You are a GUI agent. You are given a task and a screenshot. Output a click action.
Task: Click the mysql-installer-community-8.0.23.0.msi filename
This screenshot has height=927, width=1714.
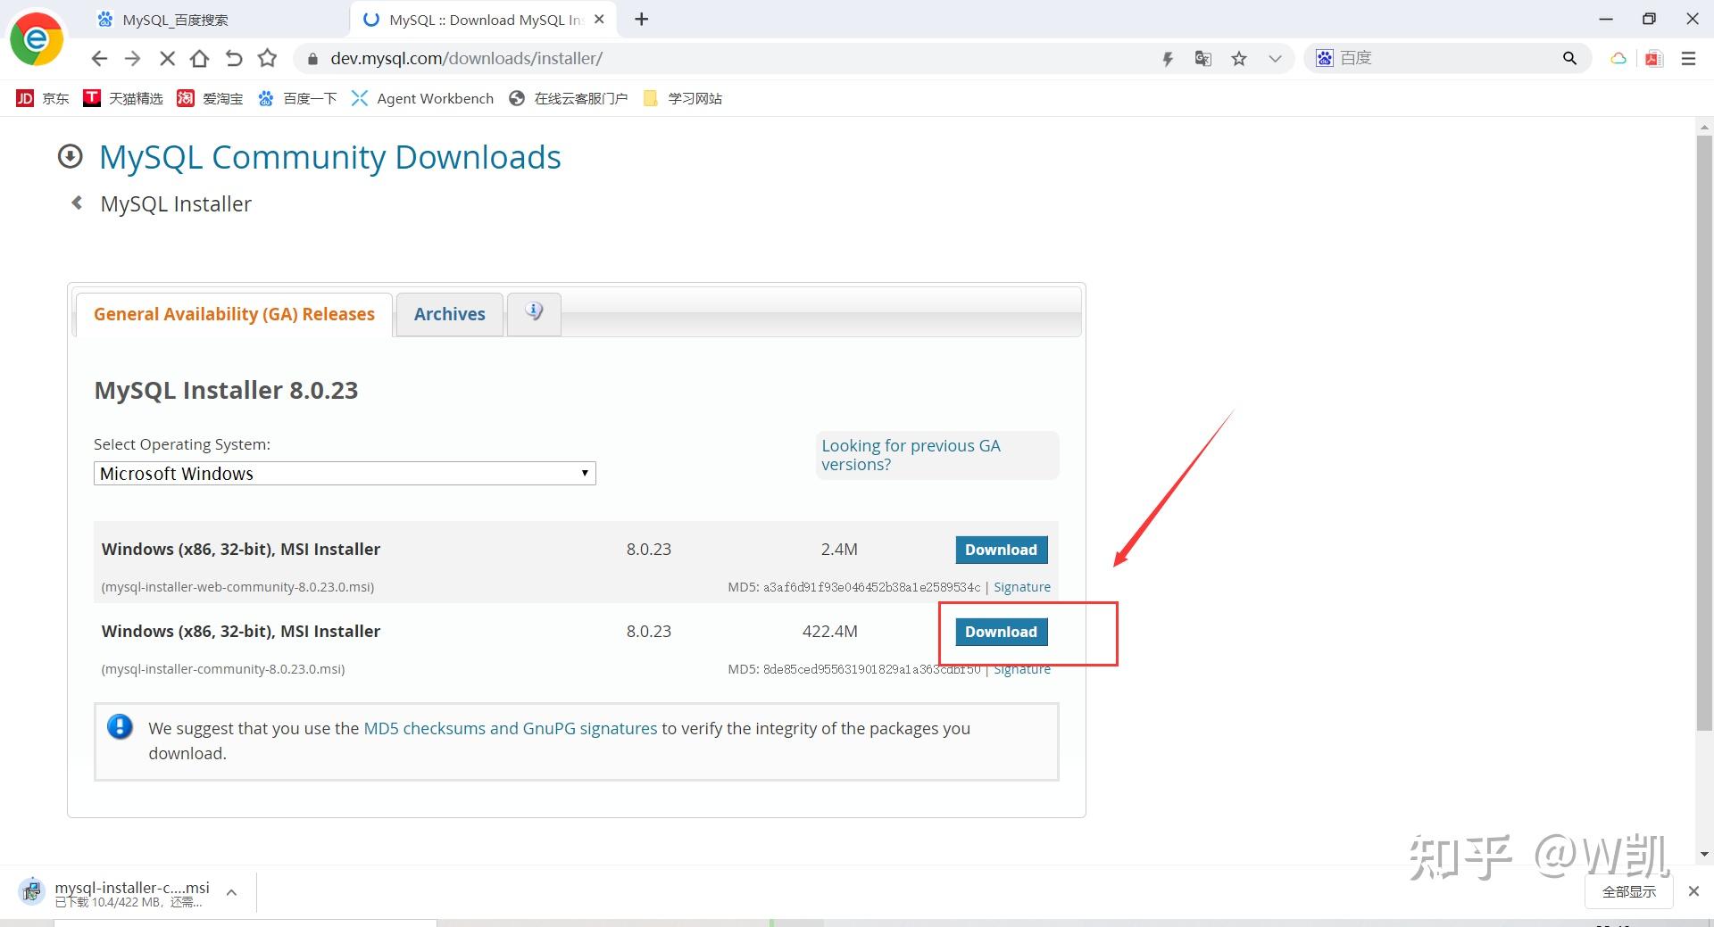[x=223, y=669]
